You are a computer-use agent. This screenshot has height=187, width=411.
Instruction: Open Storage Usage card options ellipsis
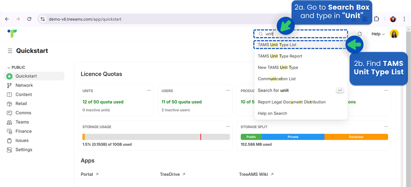[x=228, y=126]
